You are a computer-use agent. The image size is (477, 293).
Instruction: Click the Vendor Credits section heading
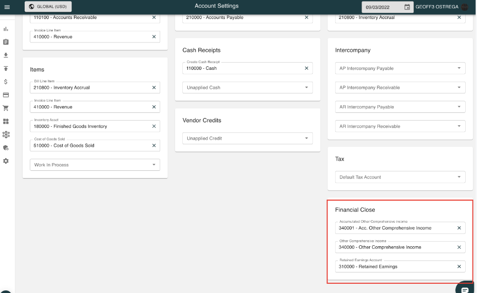[x=202, y=121]
